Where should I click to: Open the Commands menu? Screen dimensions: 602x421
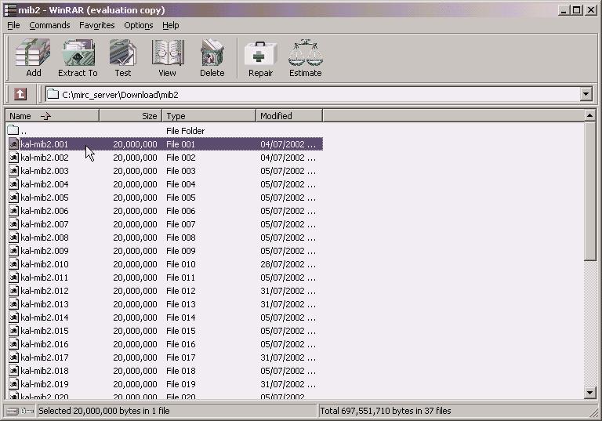[49, 25]
